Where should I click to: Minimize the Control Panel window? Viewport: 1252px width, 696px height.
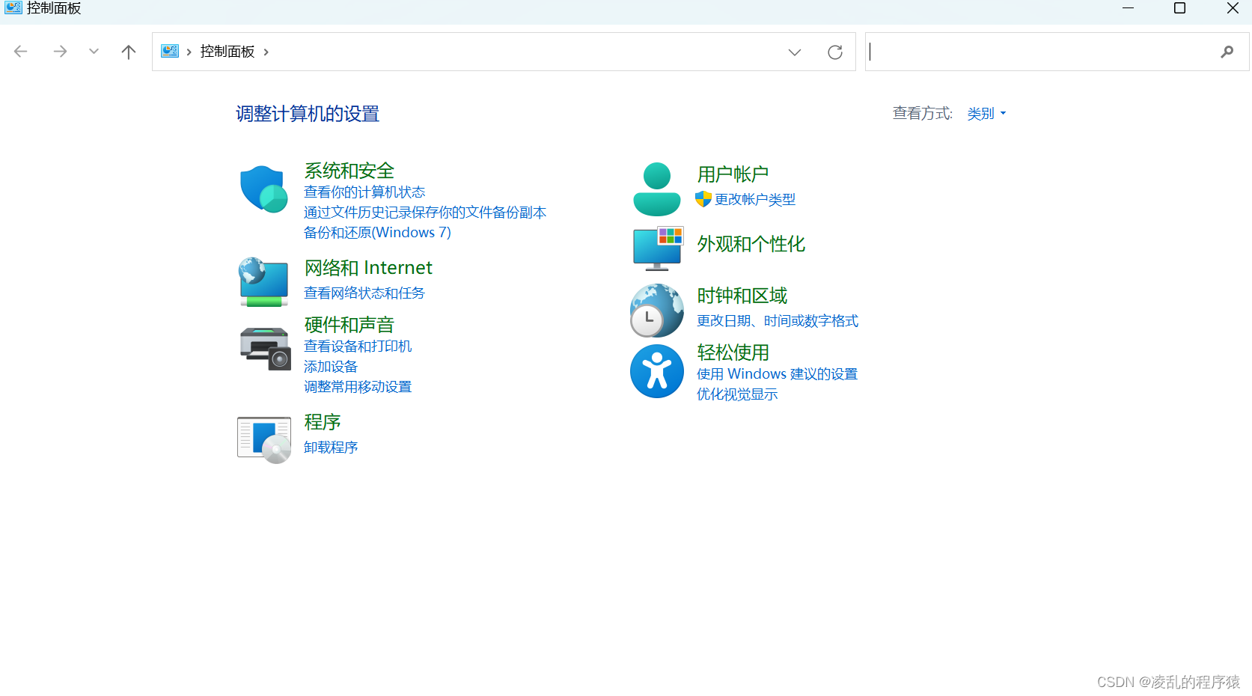pos(1128,8)
